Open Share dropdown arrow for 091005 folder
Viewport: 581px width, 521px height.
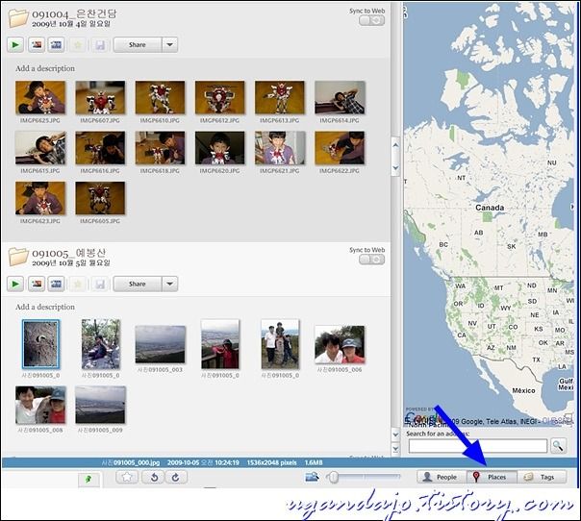(x=169, y=284)
